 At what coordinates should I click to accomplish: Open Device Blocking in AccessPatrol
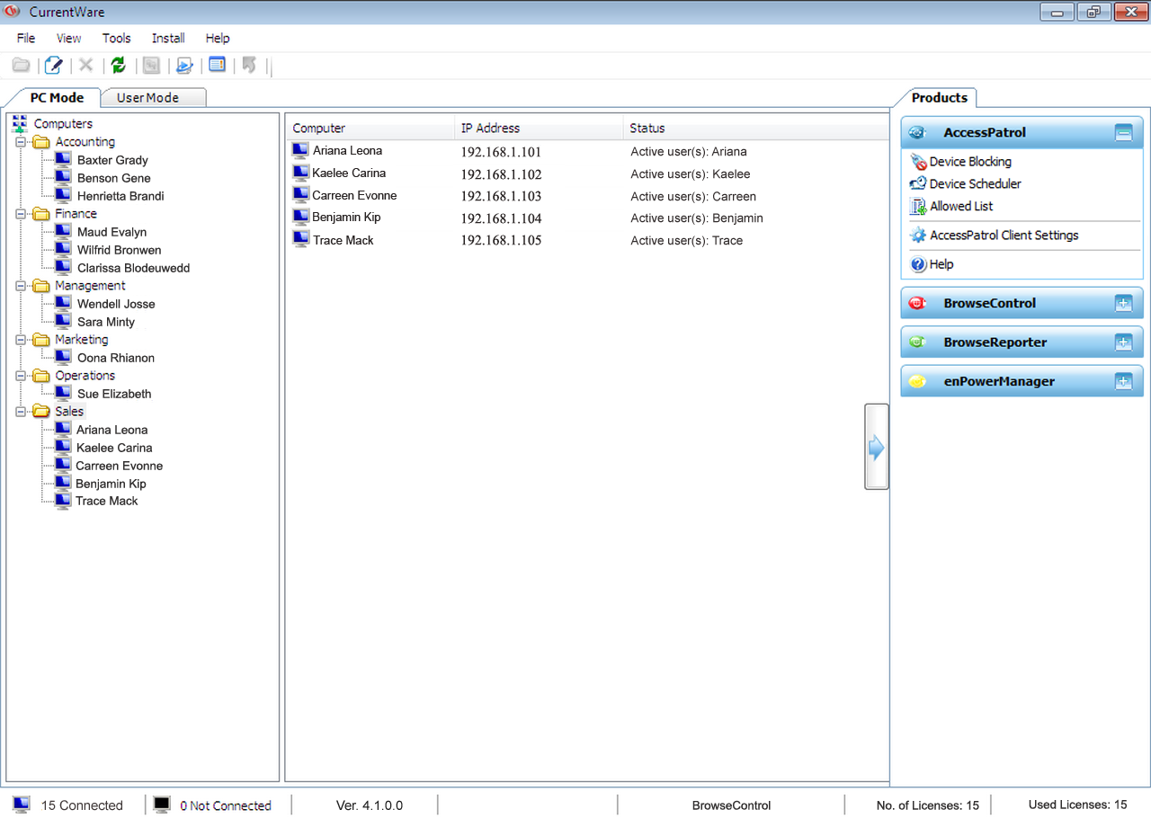(x=969, y=162)
